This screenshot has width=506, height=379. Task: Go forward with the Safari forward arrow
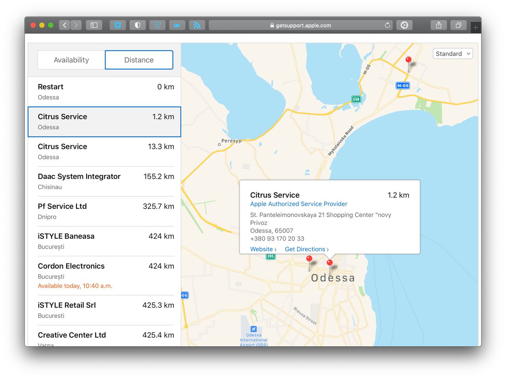[76, 25]
